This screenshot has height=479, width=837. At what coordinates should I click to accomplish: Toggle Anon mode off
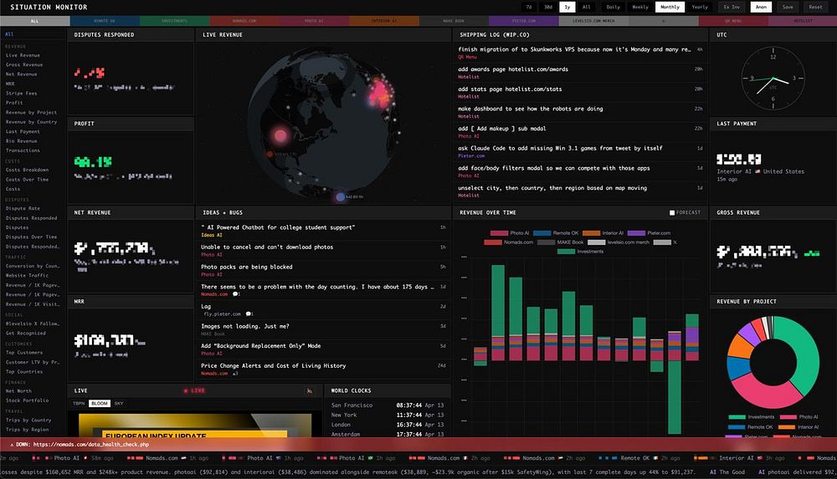(761, 7)
